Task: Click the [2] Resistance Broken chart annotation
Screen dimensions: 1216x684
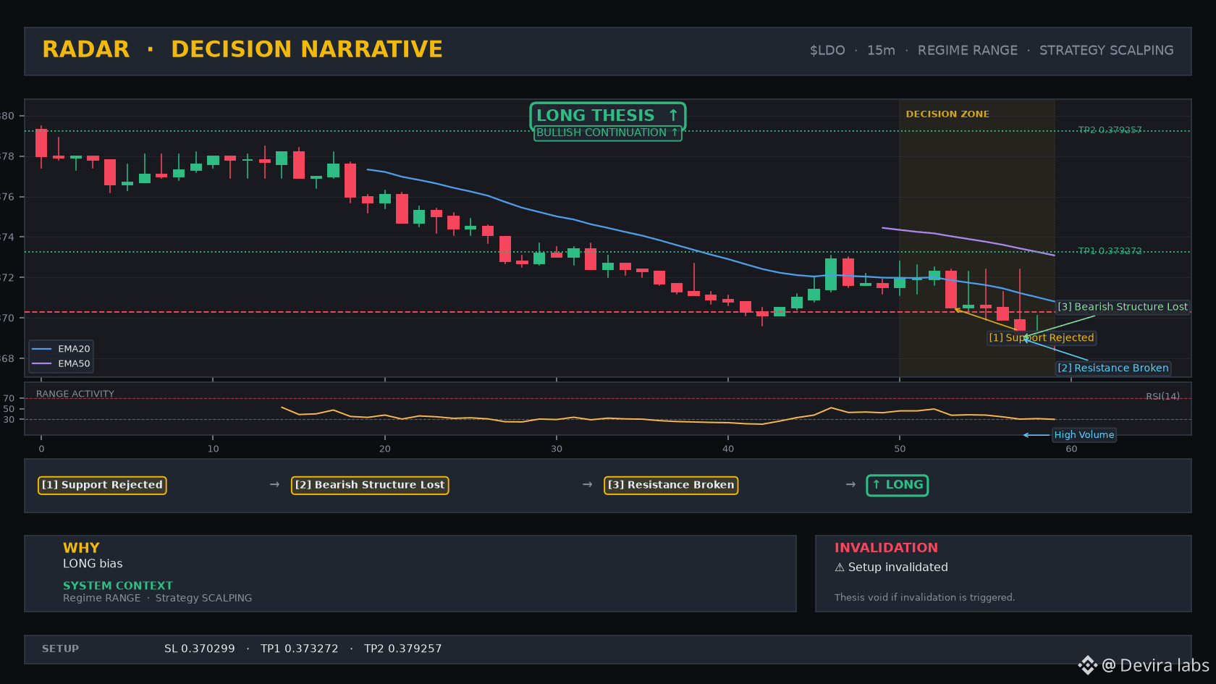Action: point(1113,368)
